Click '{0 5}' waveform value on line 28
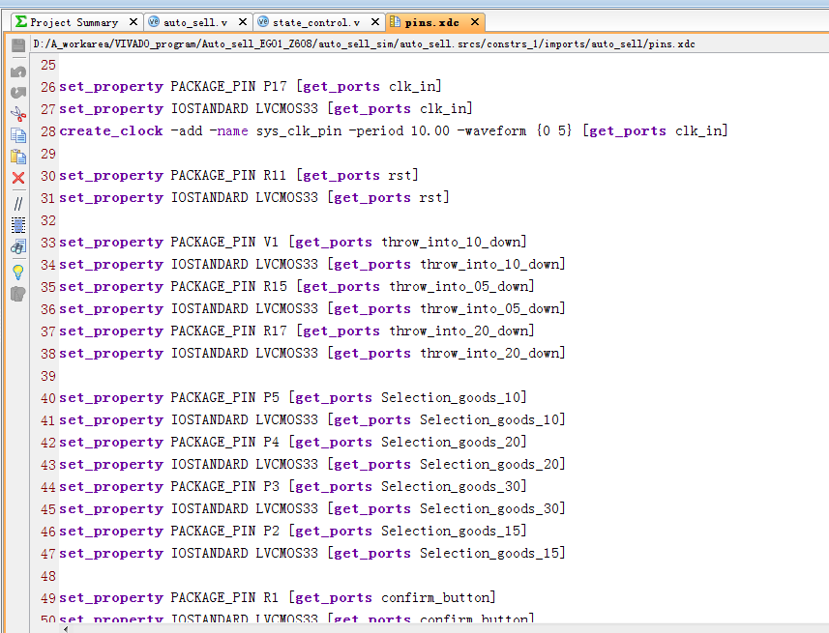Viewport: 829px width, 633px height. coord(554,131)
